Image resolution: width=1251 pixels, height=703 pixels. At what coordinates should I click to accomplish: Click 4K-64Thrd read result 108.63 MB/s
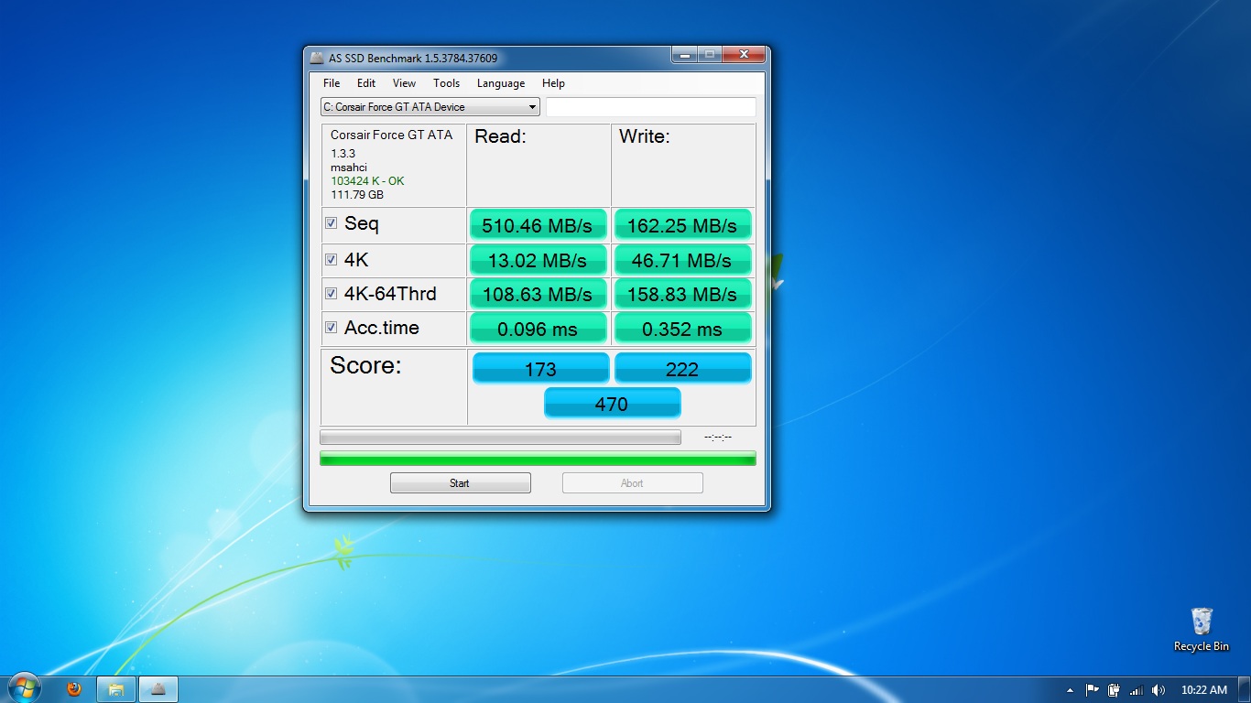coord(538,294)
